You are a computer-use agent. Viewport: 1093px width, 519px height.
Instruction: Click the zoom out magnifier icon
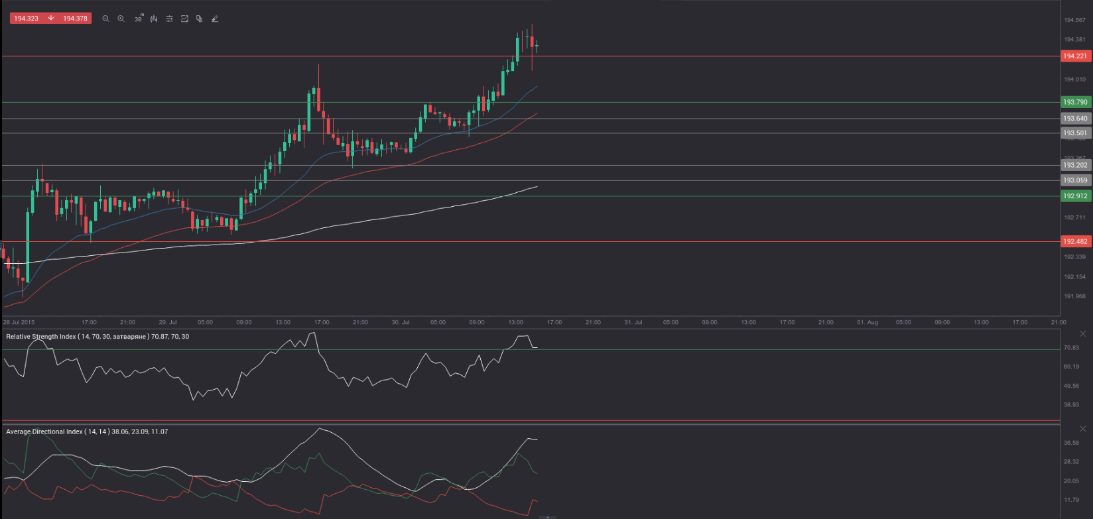click(105, 19)
